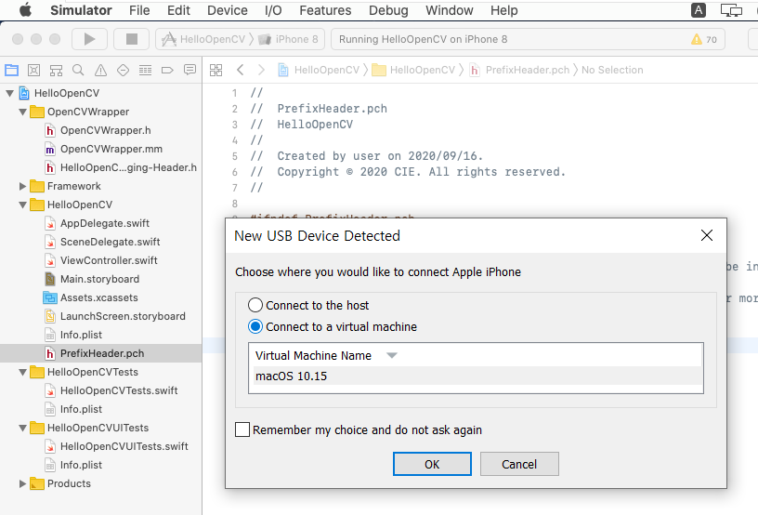Viewport: 758px width, 515px height.
Task: Select Connect to a virtual machine option
Action: (255, 326)
